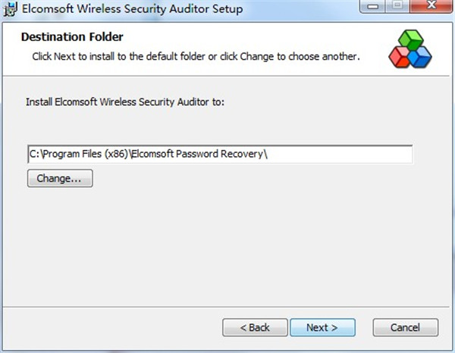
Task: Minimize the Setup window
Action: click(372, 6)
